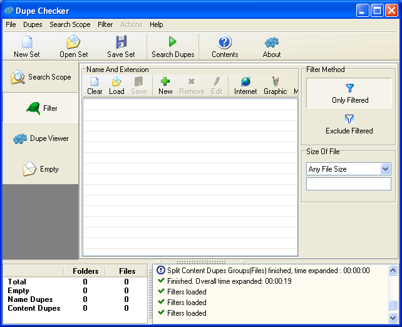
Task: Select the Empty row in stats table
Action: (x=75, y=290)
